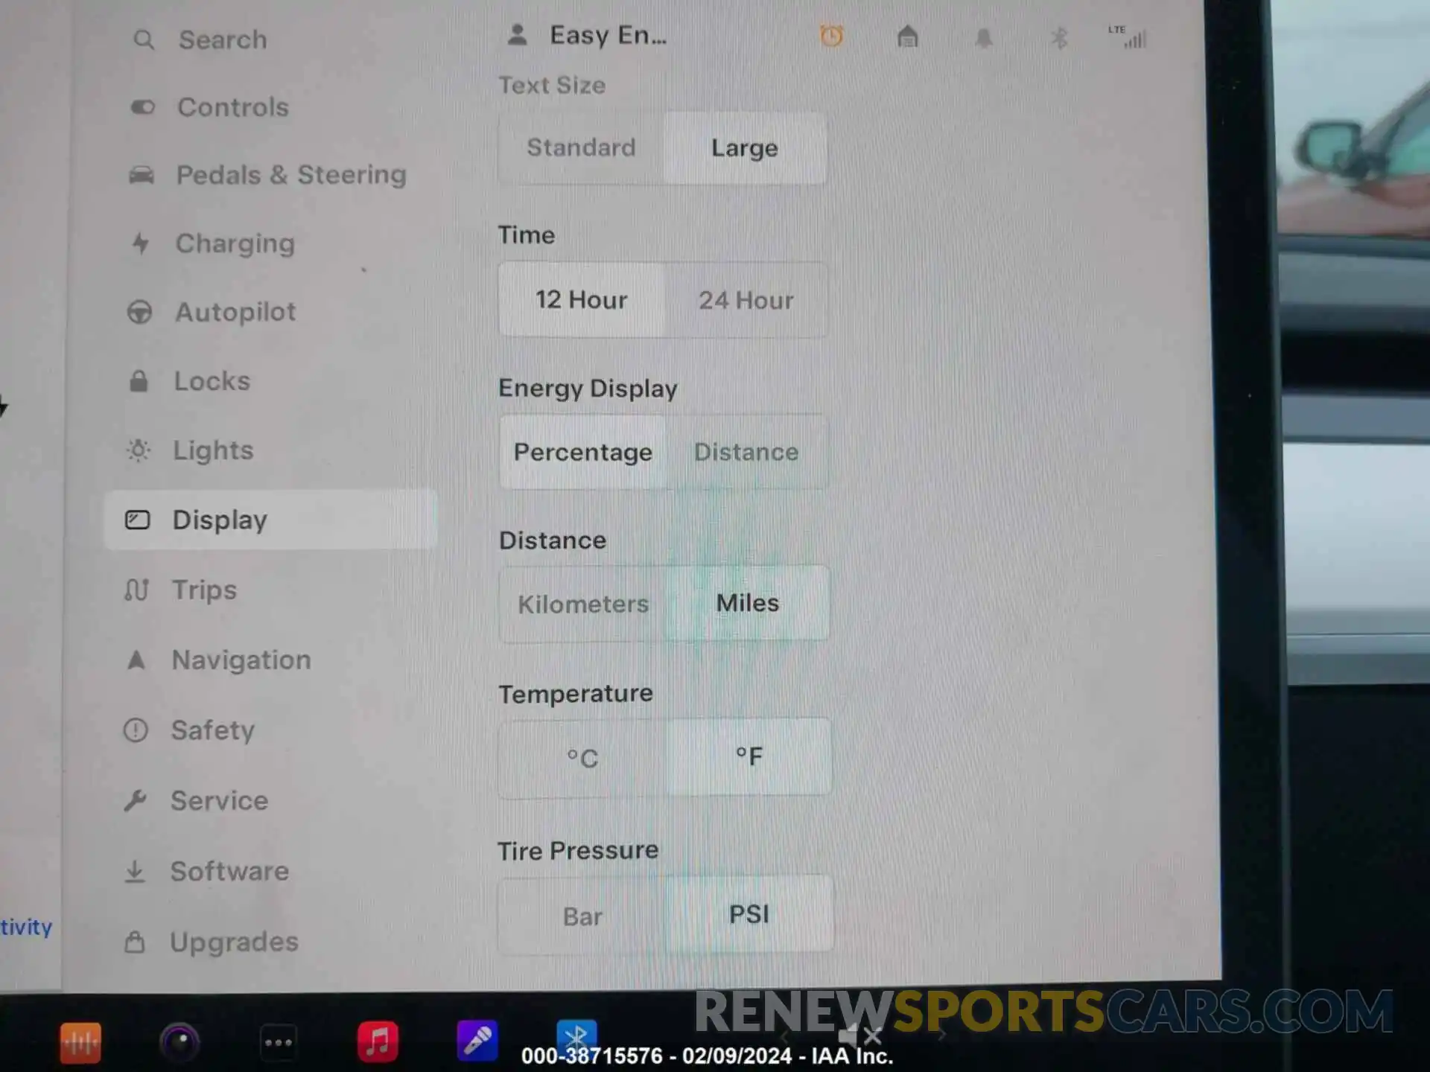The image size is (1430, 1072).
Task: Open the Search settings menu
Action: [223, 39]
